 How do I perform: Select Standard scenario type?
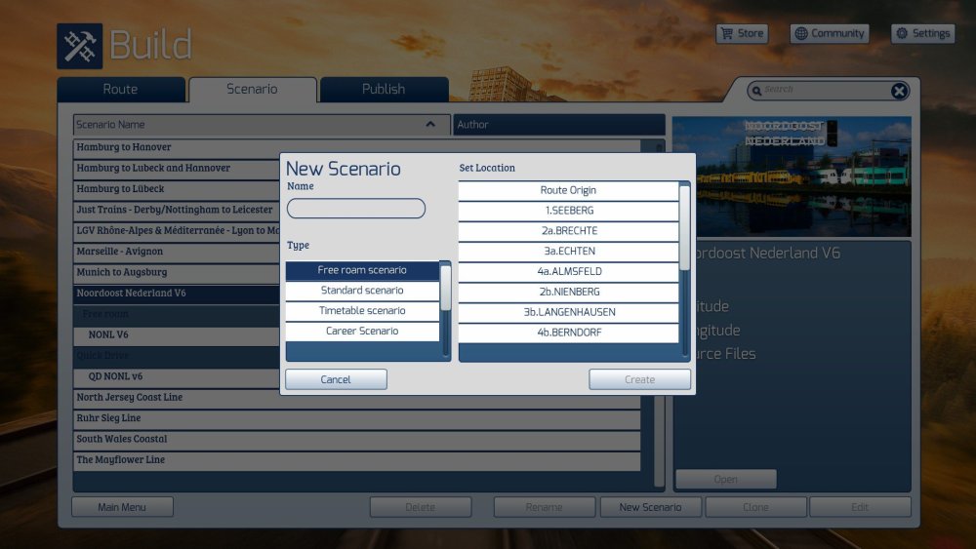coord(362,291)
